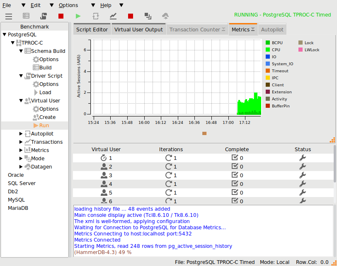
Task: Click the pink LWLock legend swatch
Action: pos(301,50)
